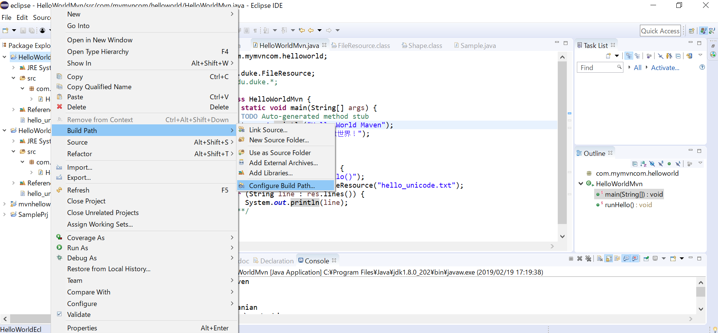Click Focus on Workweek icon in Task List

(649, 56)
